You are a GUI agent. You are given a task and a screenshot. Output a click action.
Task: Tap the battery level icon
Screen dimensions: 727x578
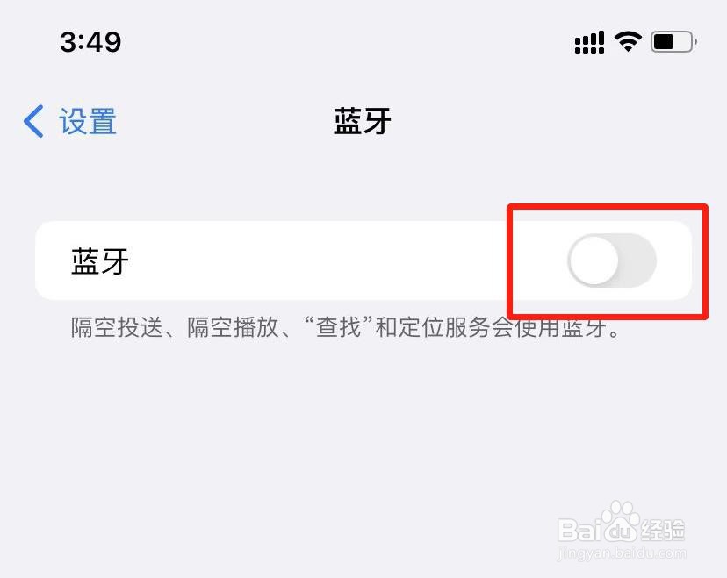click(x=673, y=42)
